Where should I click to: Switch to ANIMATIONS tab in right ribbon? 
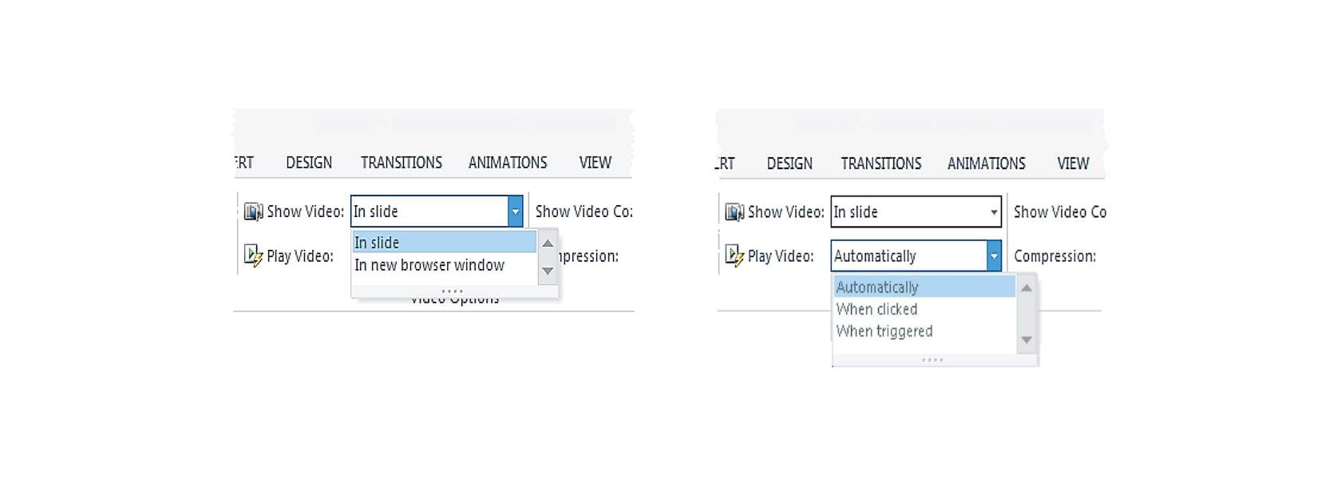987,163
